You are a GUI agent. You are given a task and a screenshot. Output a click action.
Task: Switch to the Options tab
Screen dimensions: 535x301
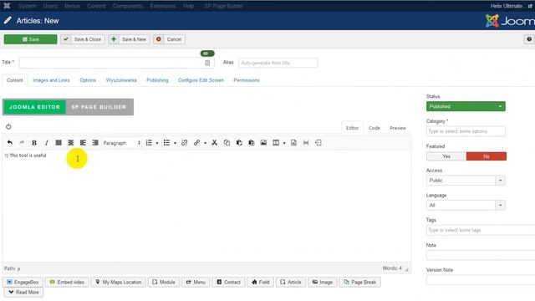(88, 80)
